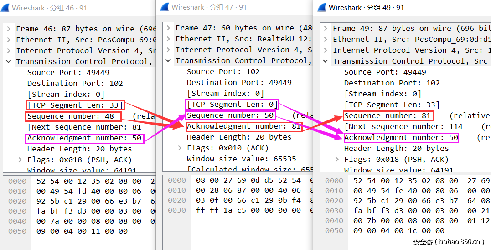Select Acknowledgment number: 50 in packet 46 window
This screenshot has width=491, height=250.
84,138
